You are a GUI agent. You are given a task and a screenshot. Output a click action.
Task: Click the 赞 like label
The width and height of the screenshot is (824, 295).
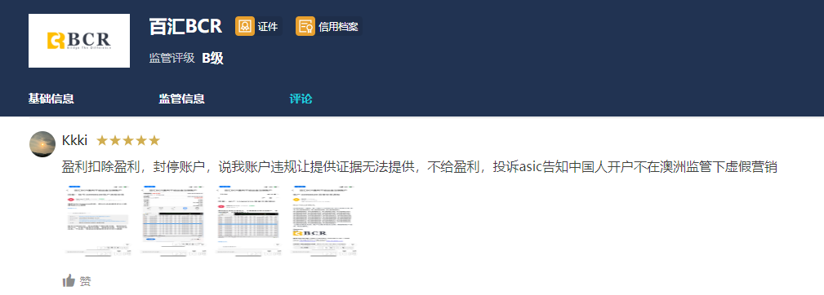click(85, 281)
